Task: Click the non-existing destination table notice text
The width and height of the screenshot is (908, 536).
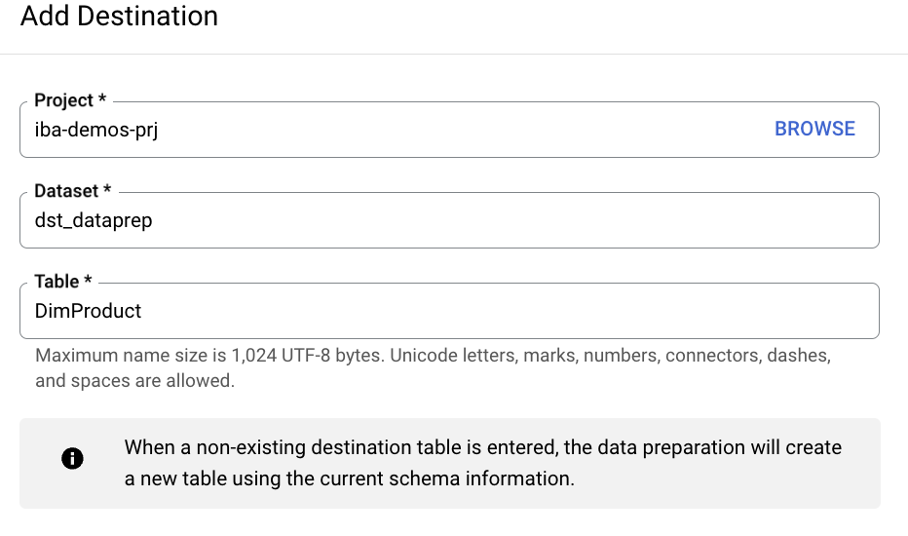Action: [482, 447]
